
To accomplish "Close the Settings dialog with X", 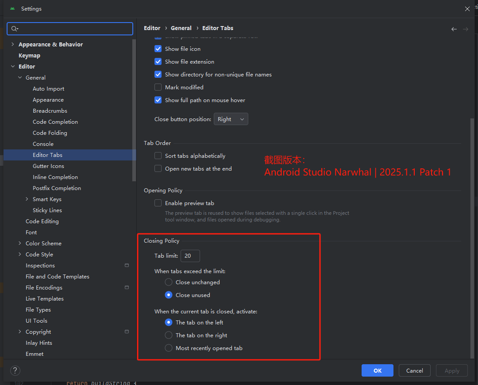I will click(x=467, y=9).
